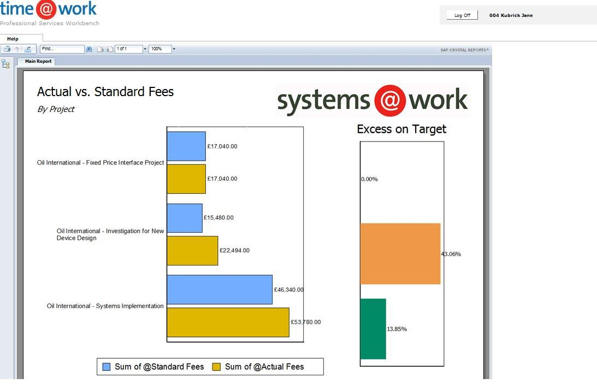This screenshot has width=597, height=384.
Task: Click the yellow £22,494.00 bar
Action: click(x=192, y=251)
